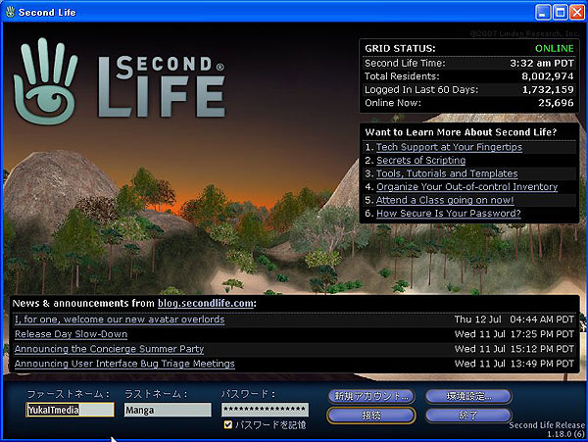Image resolution: width=588 pixels, height=442 pixels.
Task: Click the Total Residents value 8,002,974
Action: pos(548,76)
